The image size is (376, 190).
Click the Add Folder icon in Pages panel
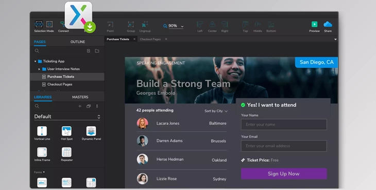(97, 51)
